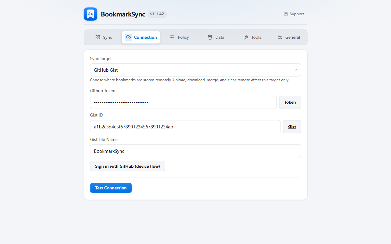Click the Gist link button
The height and width of the screenshot is (244, 391).
[292, 127]
